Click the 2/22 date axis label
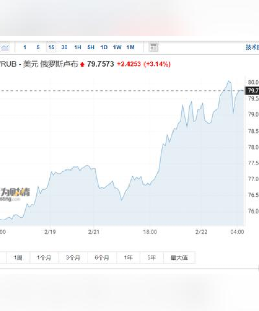The width and height of the screenshot is (259, 311). coord(202,232)
